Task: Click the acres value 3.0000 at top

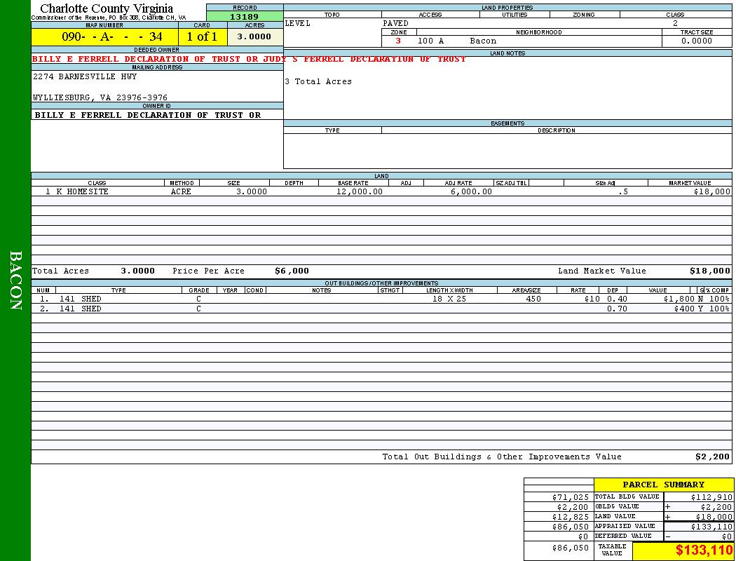Action: [254, 37]
